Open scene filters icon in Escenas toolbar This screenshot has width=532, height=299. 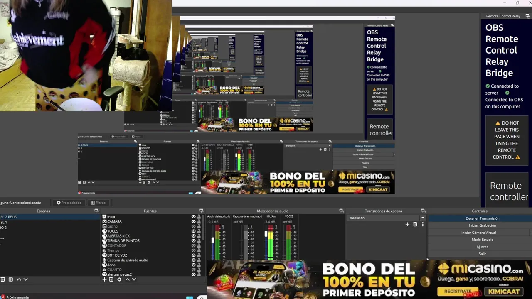point(11,279)
